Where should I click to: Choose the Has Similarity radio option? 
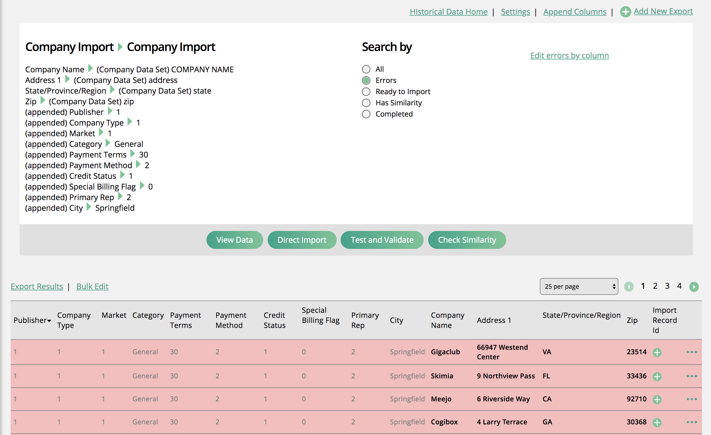click(x=366, y=103)
